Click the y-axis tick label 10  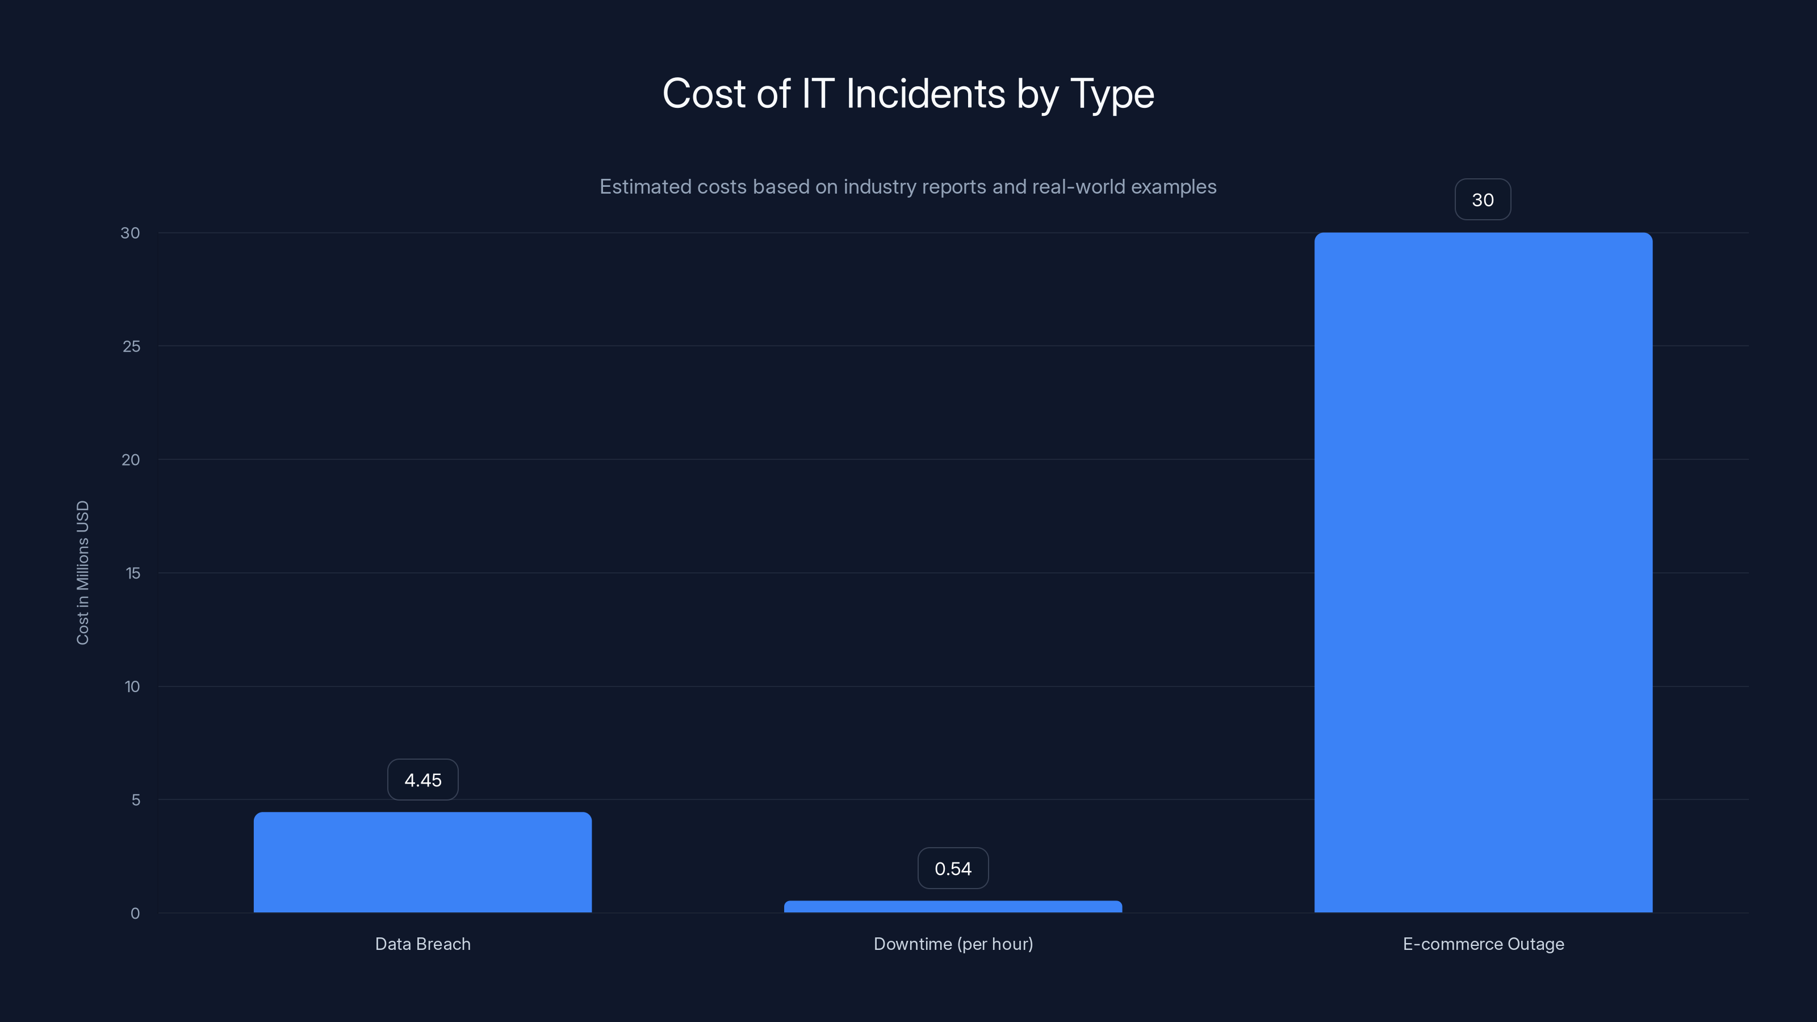click(133, 686)
